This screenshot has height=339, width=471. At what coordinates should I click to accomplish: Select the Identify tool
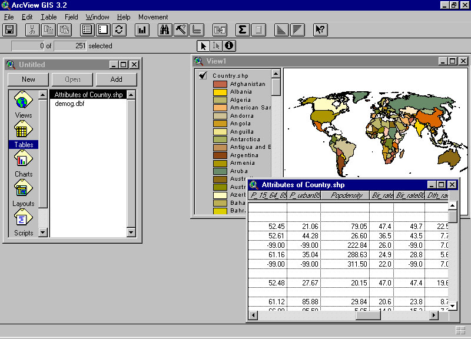tap(228, 45)
